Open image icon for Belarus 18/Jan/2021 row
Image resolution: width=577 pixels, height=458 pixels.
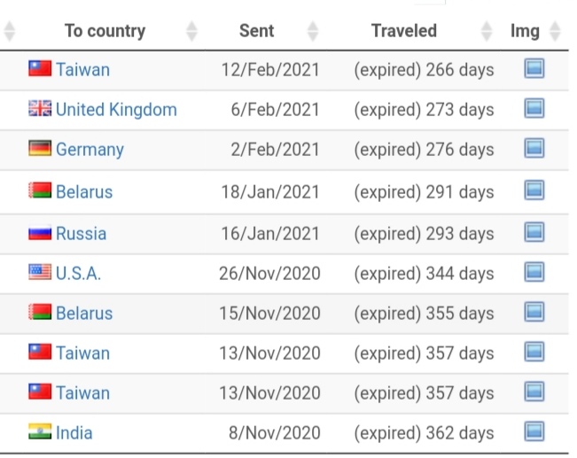(x=534, y=190)
